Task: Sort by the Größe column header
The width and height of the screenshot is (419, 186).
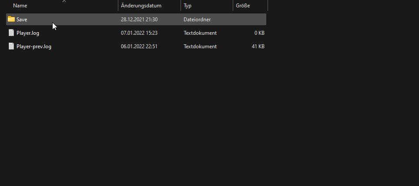Action: pos(243,6)
